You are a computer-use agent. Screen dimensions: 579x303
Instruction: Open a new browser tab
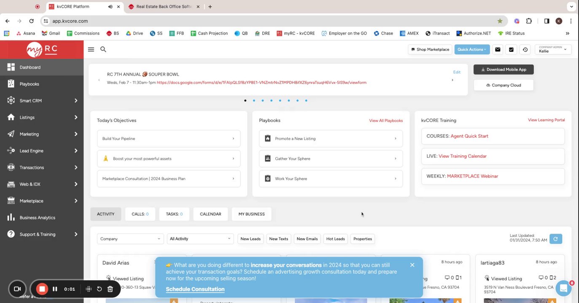coord(210,7)
